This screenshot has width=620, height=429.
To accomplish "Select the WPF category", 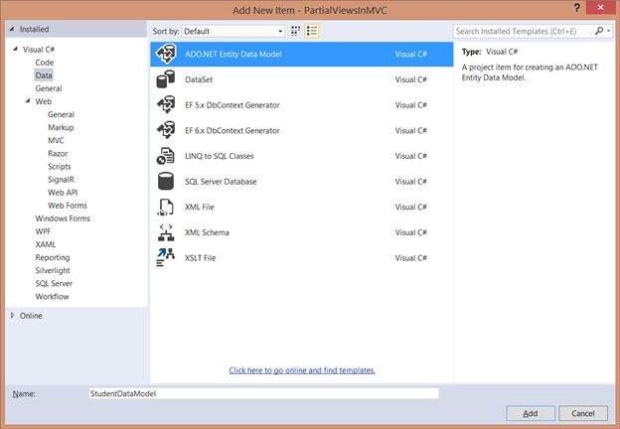I will point(43,231).
